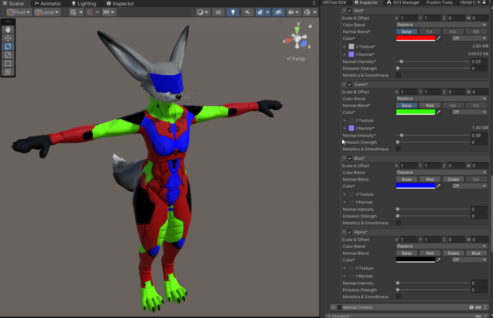Select the Scale tool
This screenshot has width=493, height=318.
click(8, 55)
